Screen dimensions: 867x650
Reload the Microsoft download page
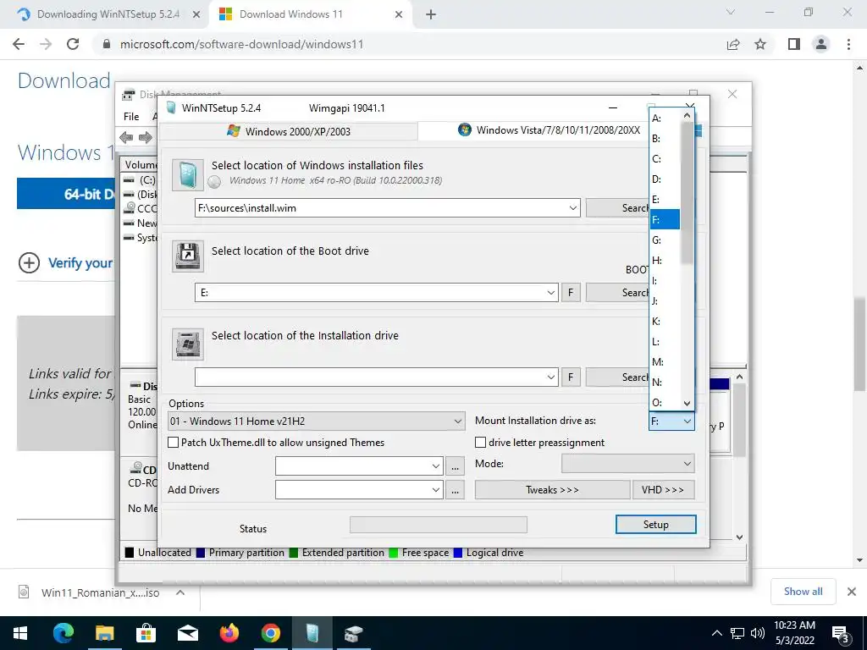coord(73,44)
